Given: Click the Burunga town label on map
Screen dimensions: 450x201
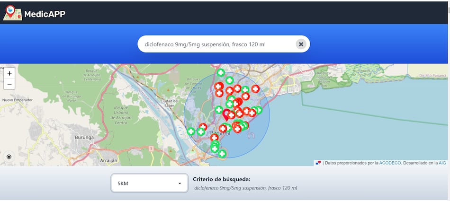Looking at the screenshot, I should [84, 137].
